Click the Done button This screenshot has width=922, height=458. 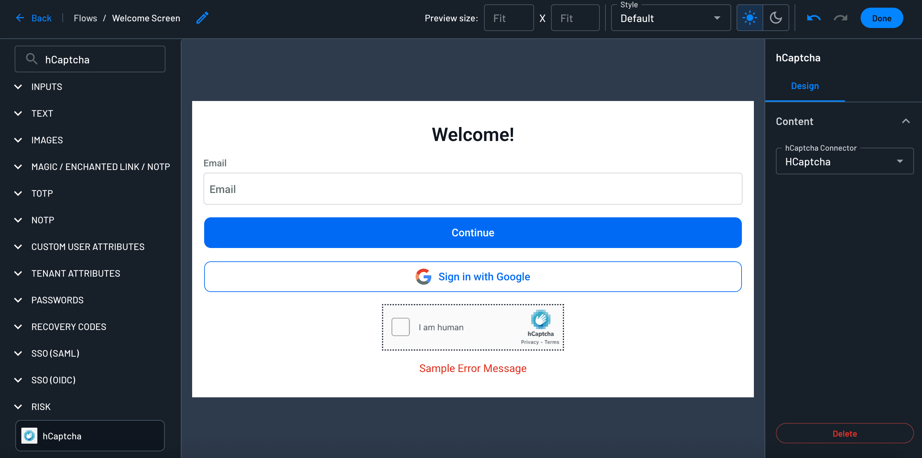pyautogui.click(x=882, y=18)
